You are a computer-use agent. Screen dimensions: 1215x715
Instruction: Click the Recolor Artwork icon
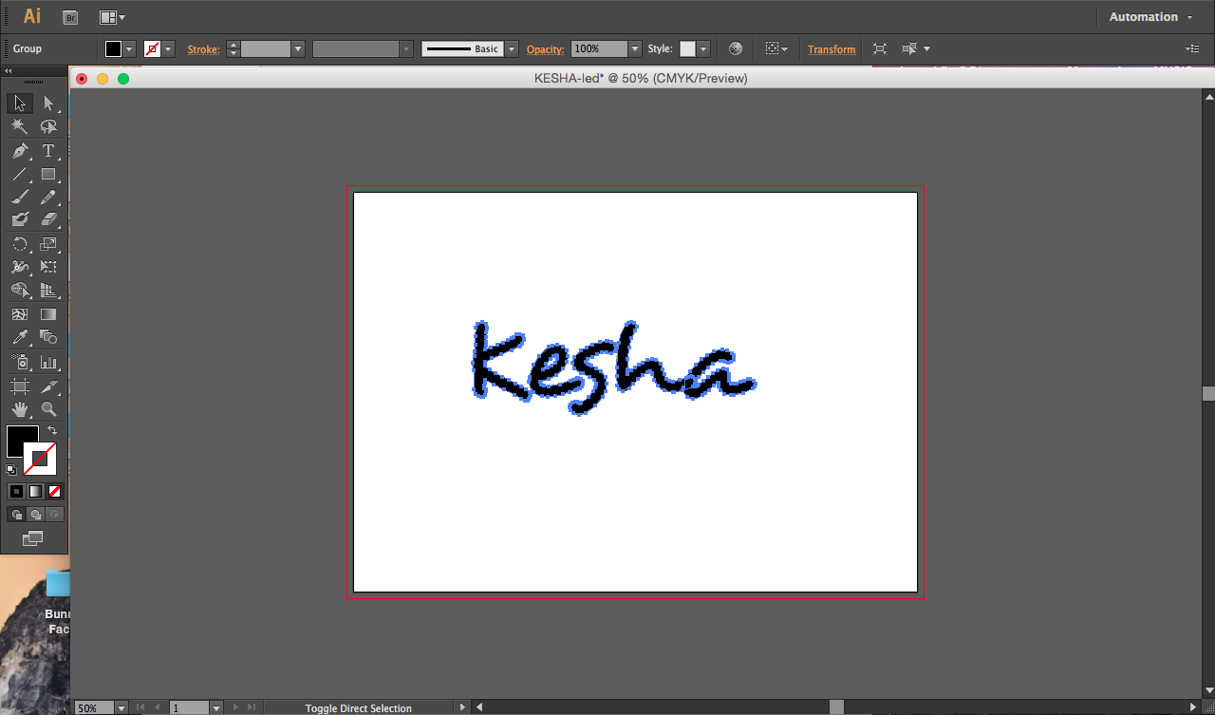(736, 48)
